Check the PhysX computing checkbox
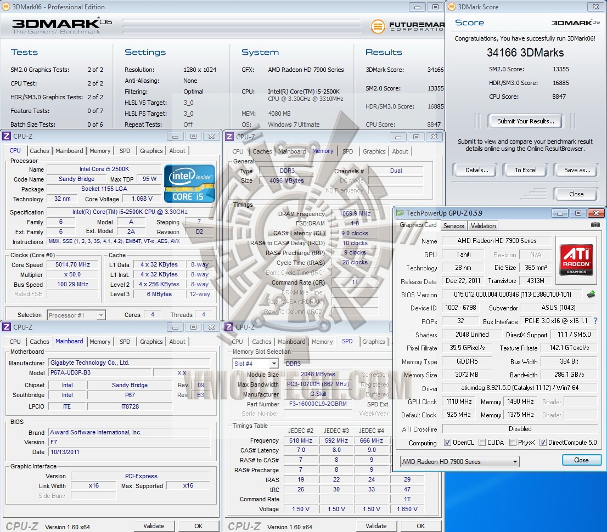The width and height of the screenshot is (607, 532). click(x=513, y=443)
